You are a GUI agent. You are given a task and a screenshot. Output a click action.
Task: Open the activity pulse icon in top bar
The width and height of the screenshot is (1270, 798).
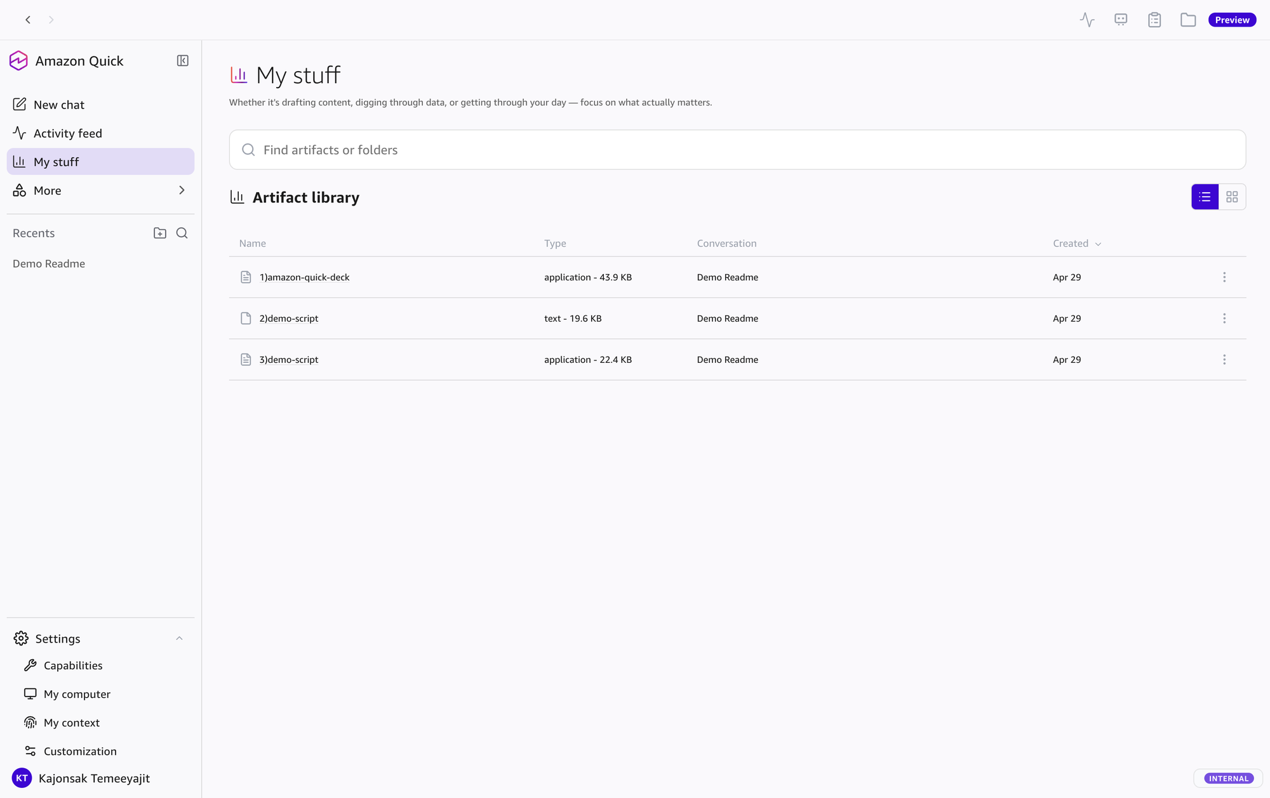[1087, 20]
